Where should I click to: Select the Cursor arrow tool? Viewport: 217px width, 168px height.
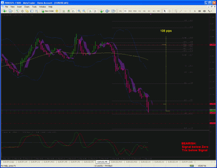[165, 11]
